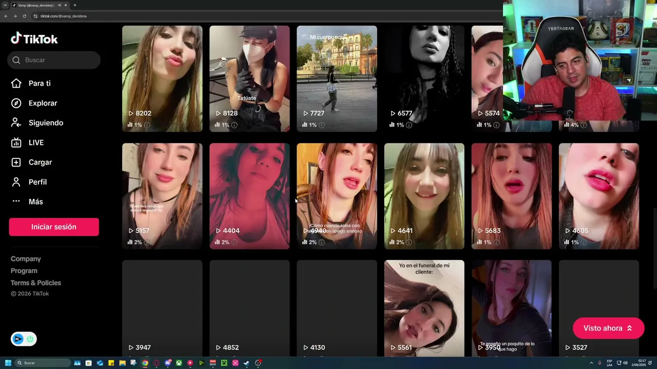657x369 pixels.
Task: Open the 'funeral de mi cliente' video
Action: tap(424, 309)
